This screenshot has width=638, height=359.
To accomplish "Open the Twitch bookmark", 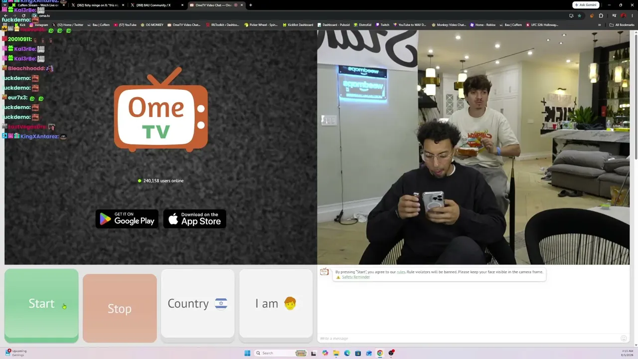I will point(383,25).
